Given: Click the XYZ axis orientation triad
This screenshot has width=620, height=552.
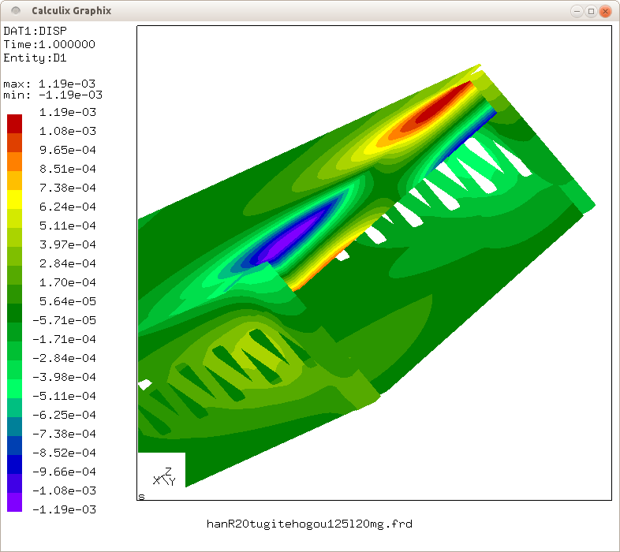Looking at the screenshot, I should (x=164, y=476).
